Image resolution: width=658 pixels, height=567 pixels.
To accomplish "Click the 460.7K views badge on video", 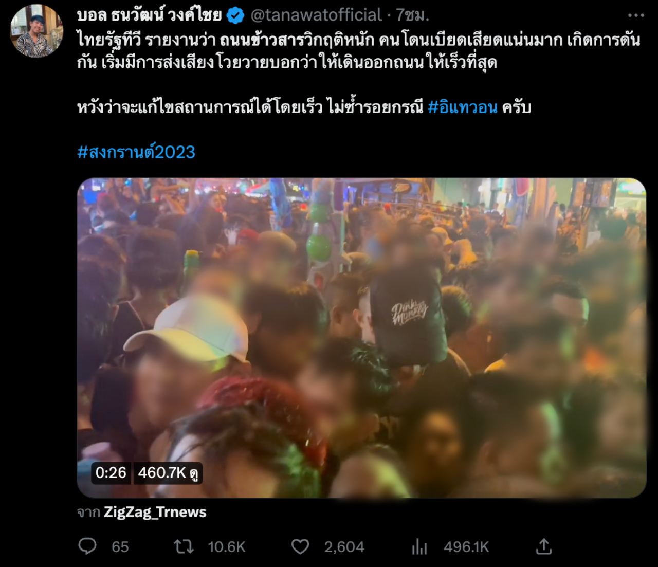I will point(168,473).
